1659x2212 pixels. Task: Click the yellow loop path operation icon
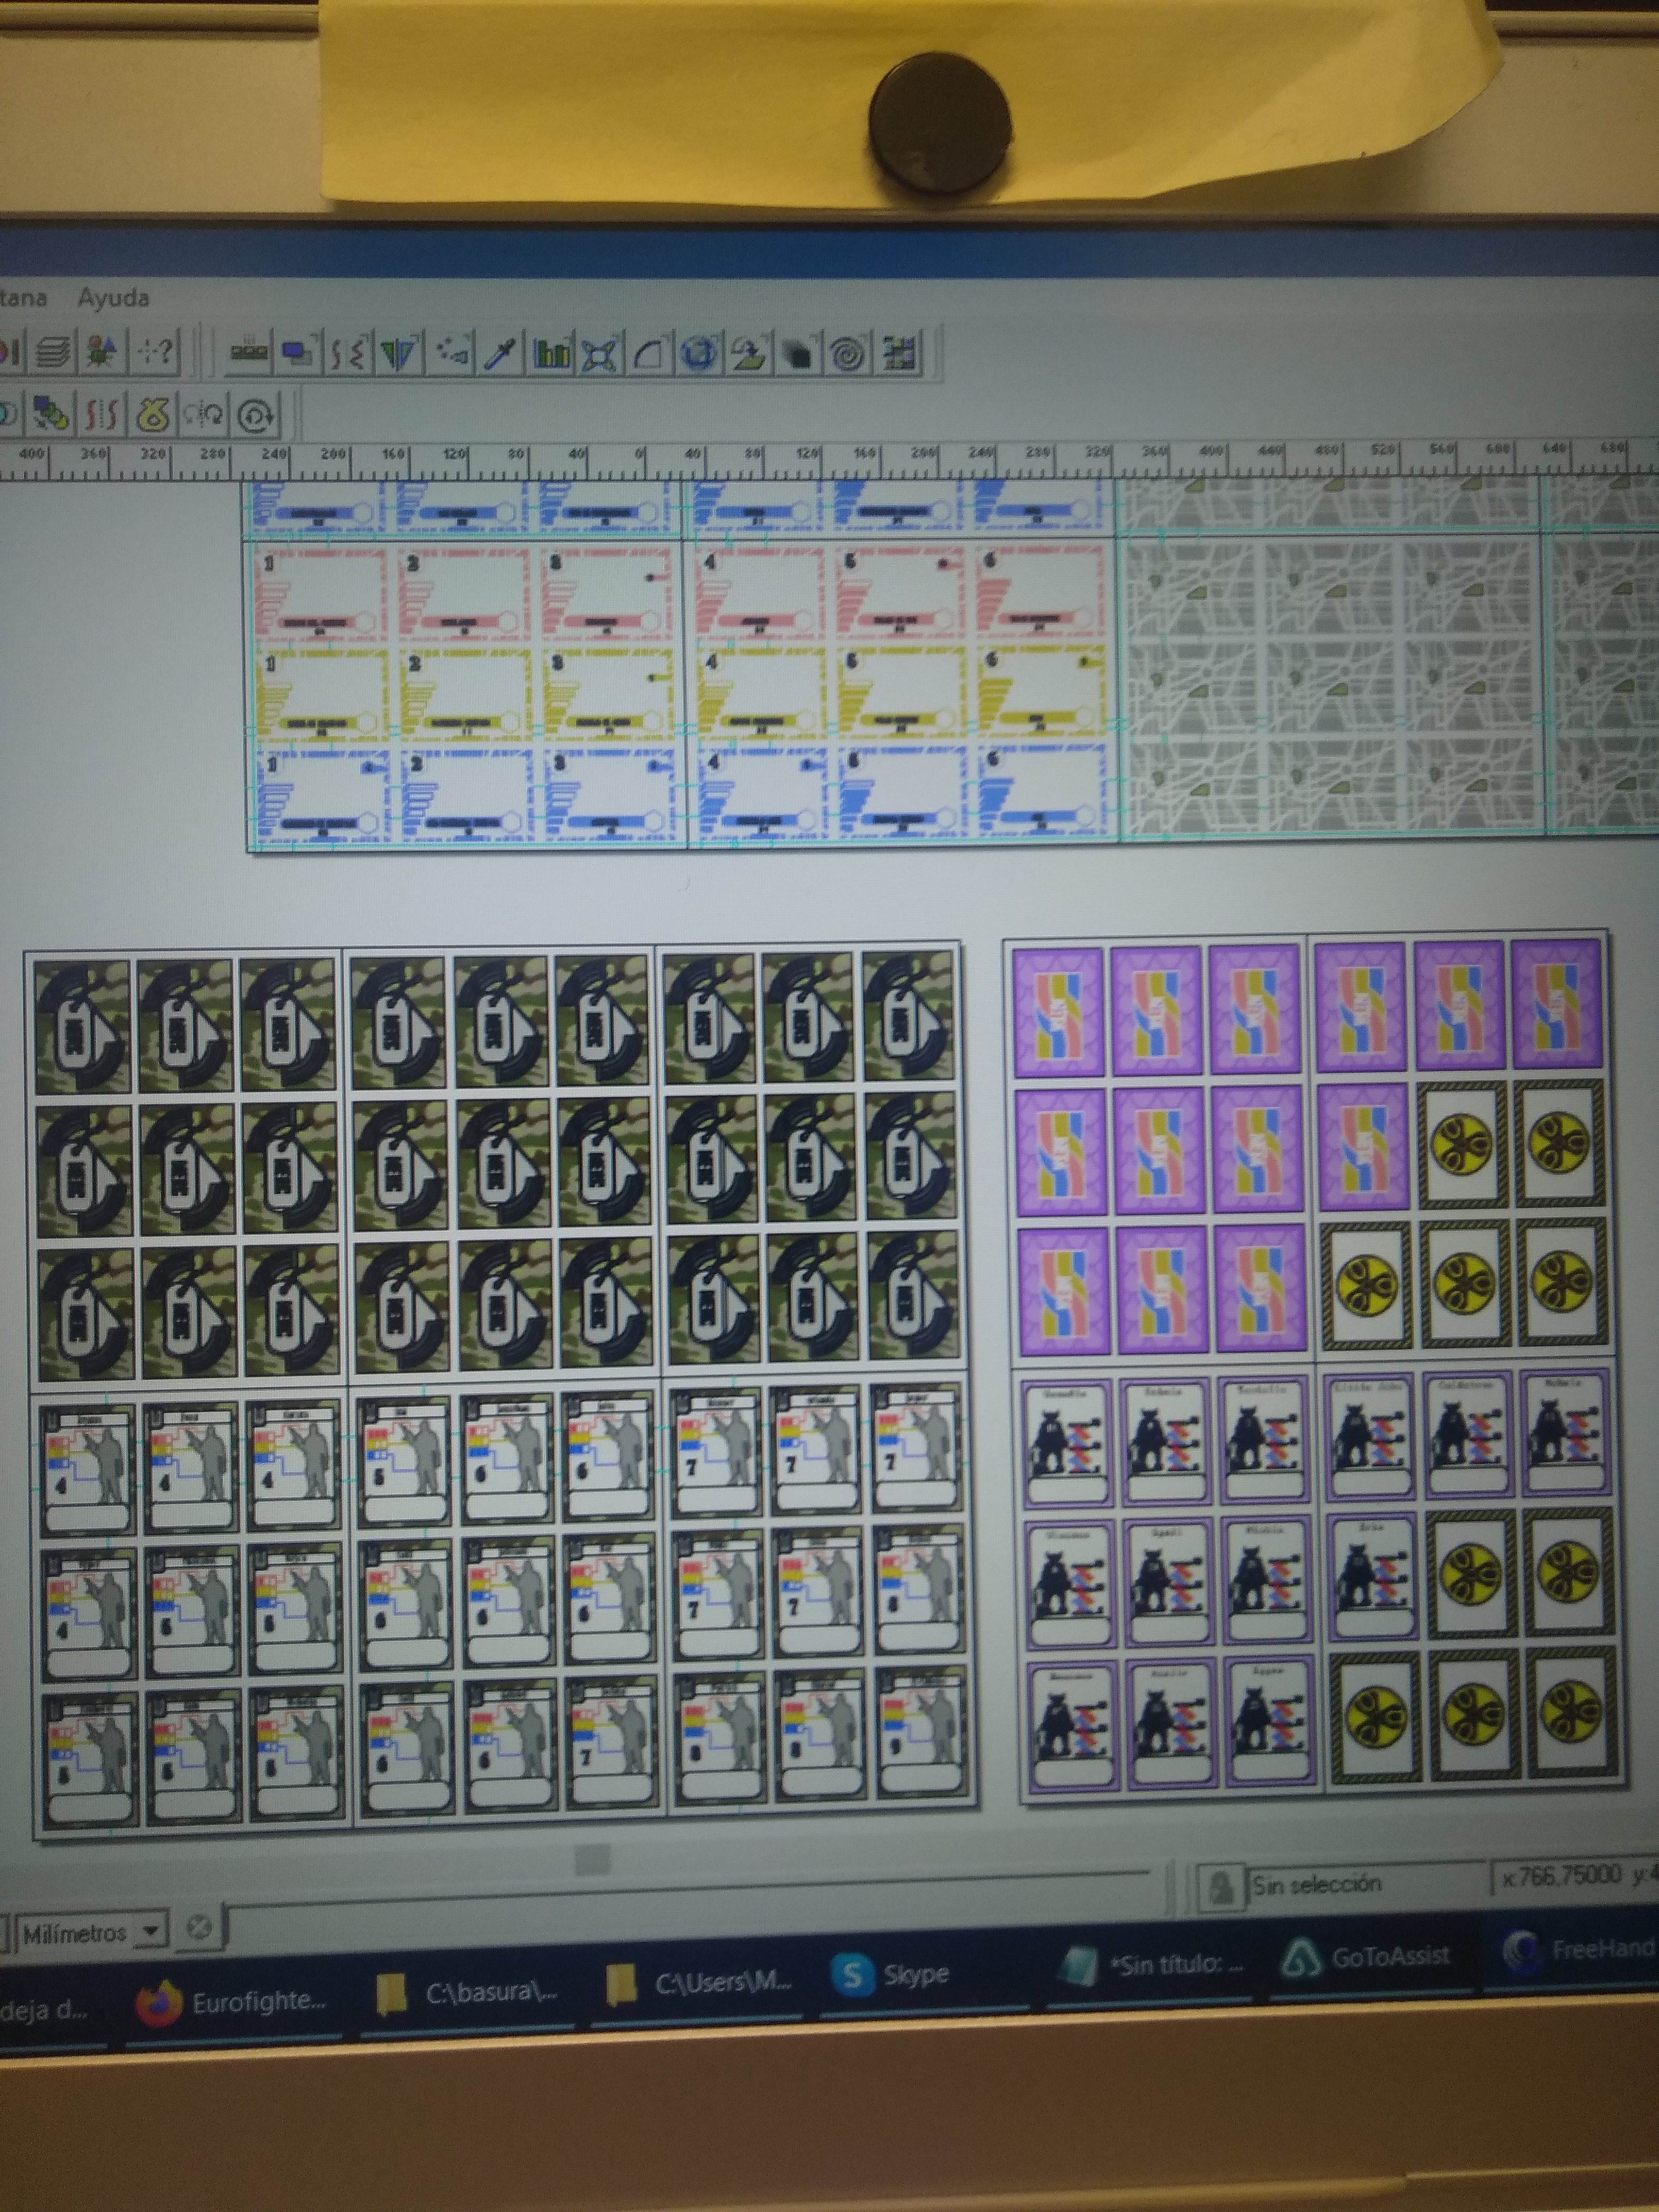pyautogui.click(x=153, y=413)
